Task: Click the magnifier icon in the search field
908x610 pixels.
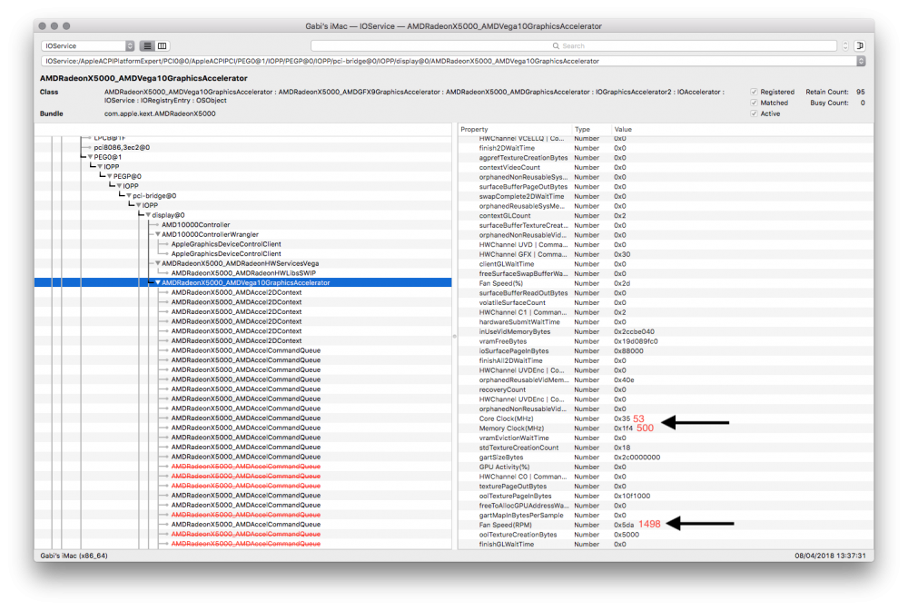Action: pos(556,45)
